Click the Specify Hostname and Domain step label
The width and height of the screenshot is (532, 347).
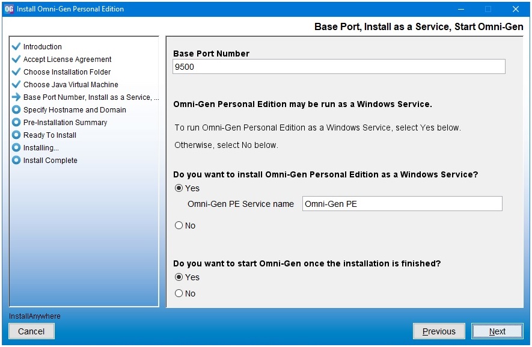[x=75, y=109]
